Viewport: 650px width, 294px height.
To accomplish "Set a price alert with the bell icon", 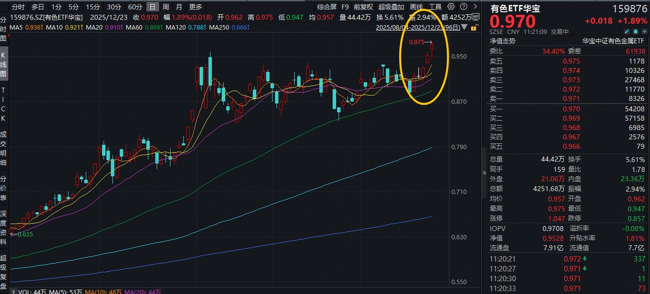I will 636,31.
